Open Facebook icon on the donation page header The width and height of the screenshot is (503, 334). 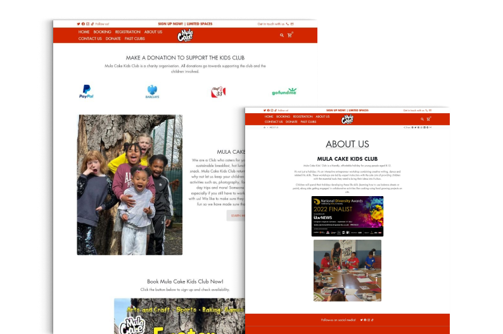(83, 24)
